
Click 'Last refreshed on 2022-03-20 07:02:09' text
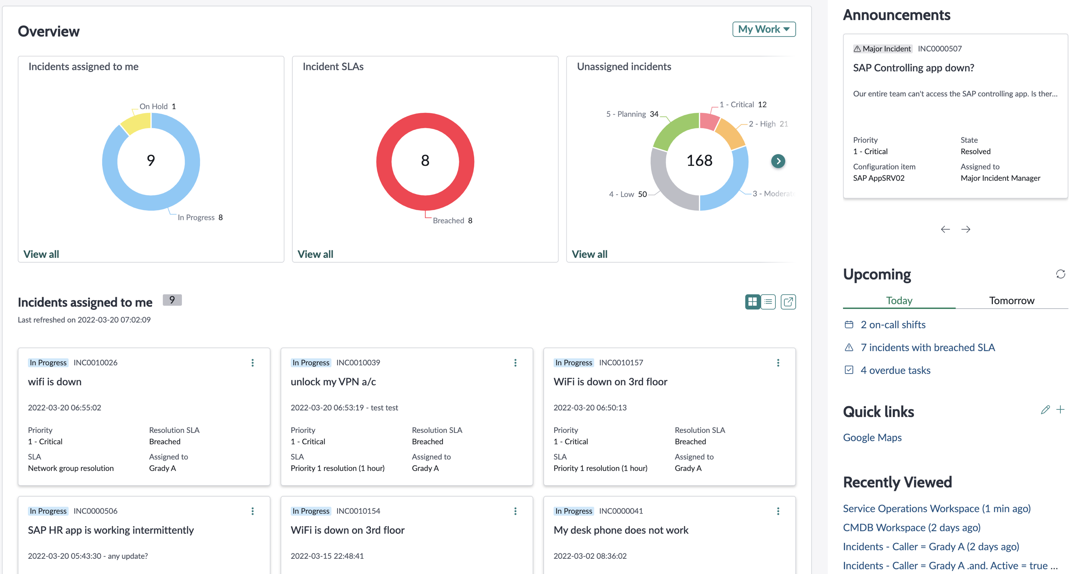click(84, 320)
